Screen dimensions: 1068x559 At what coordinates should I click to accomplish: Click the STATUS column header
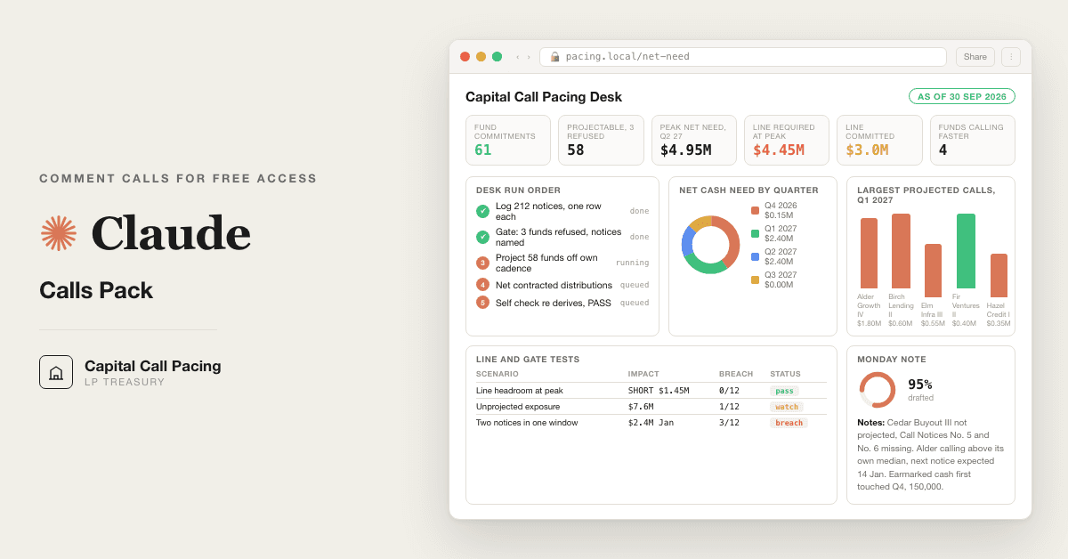785,374
